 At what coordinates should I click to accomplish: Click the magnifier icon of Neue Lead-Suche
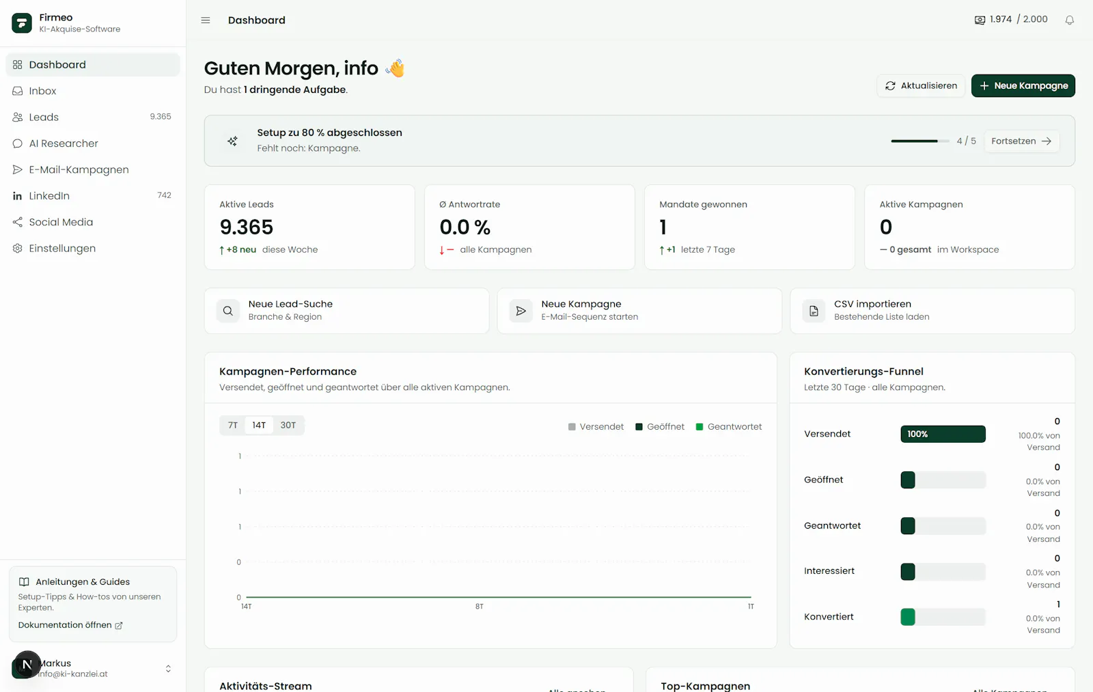pos(228,311)
